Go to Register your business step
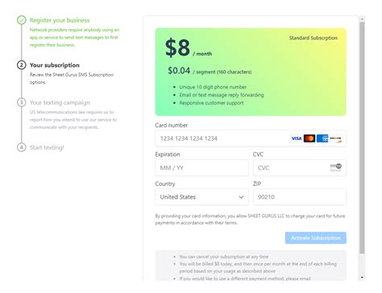The image size is (382, 293). [x=60, y=20]
